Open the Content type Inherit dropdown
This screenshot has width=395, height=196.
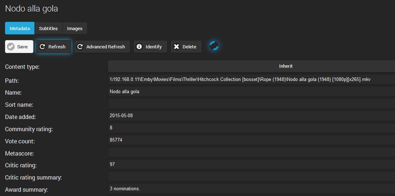pos(251,66)
